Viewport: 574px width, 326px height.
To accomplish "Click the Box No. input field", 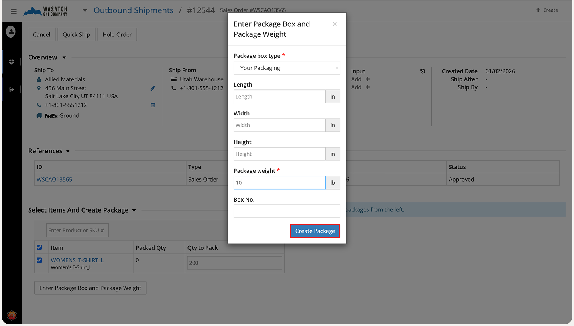I will click(287, 211).
